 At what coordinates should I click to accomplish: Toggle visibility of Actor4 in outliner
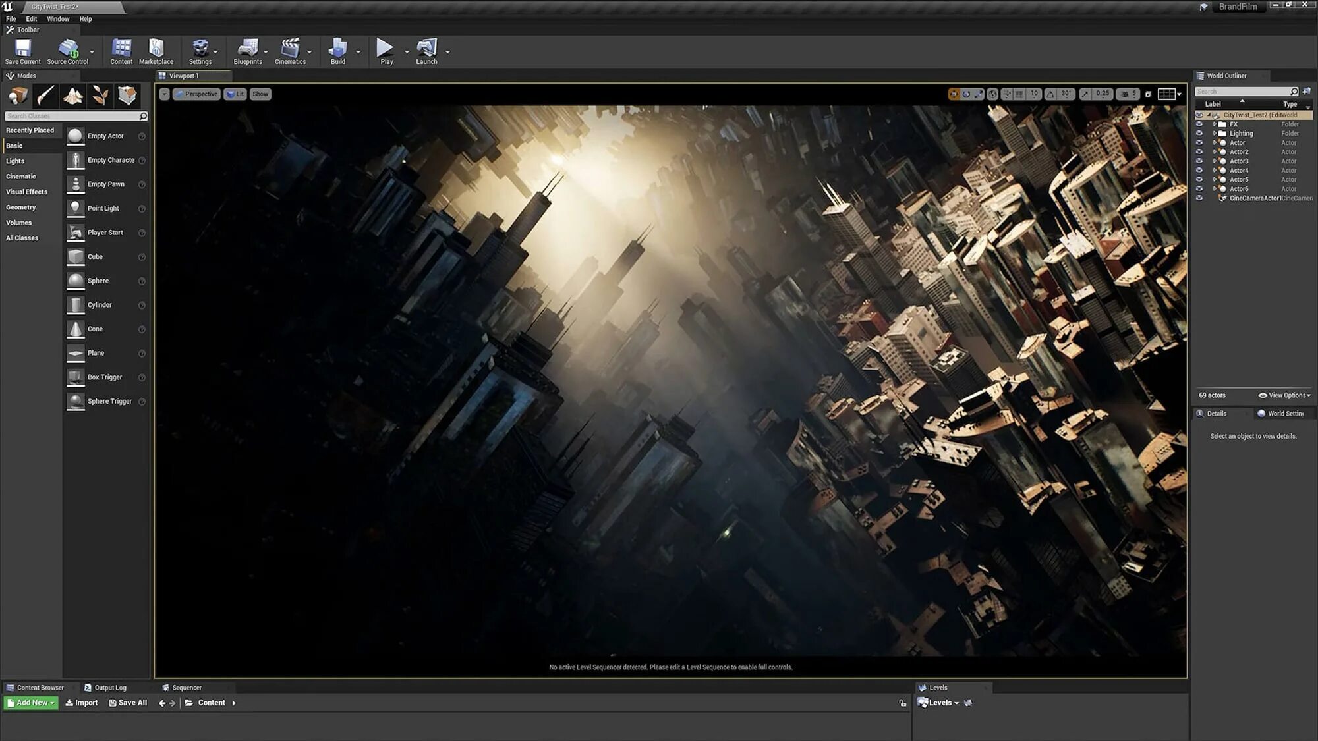[1199, 170]
